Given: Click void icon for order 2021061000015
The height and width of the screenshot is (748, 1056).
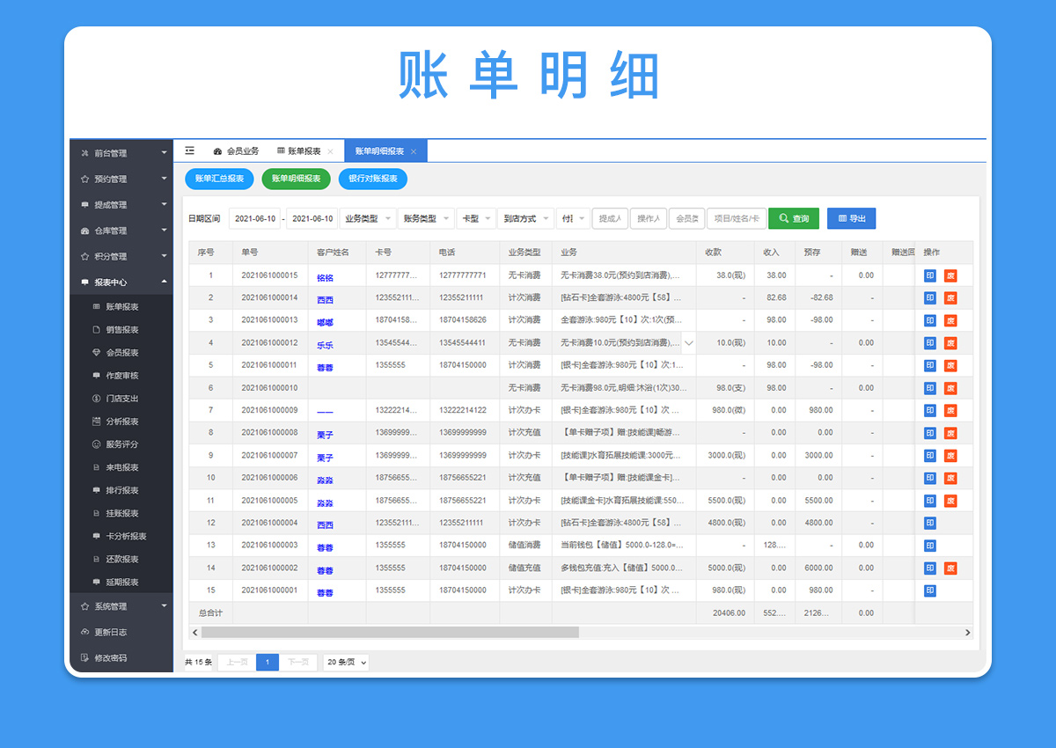Looking at the screenshot, I should coord(950,275).
